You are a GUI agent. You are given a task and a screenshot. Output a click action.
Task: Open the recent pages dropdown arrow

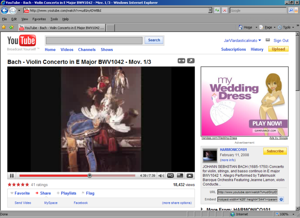(19, 11)
